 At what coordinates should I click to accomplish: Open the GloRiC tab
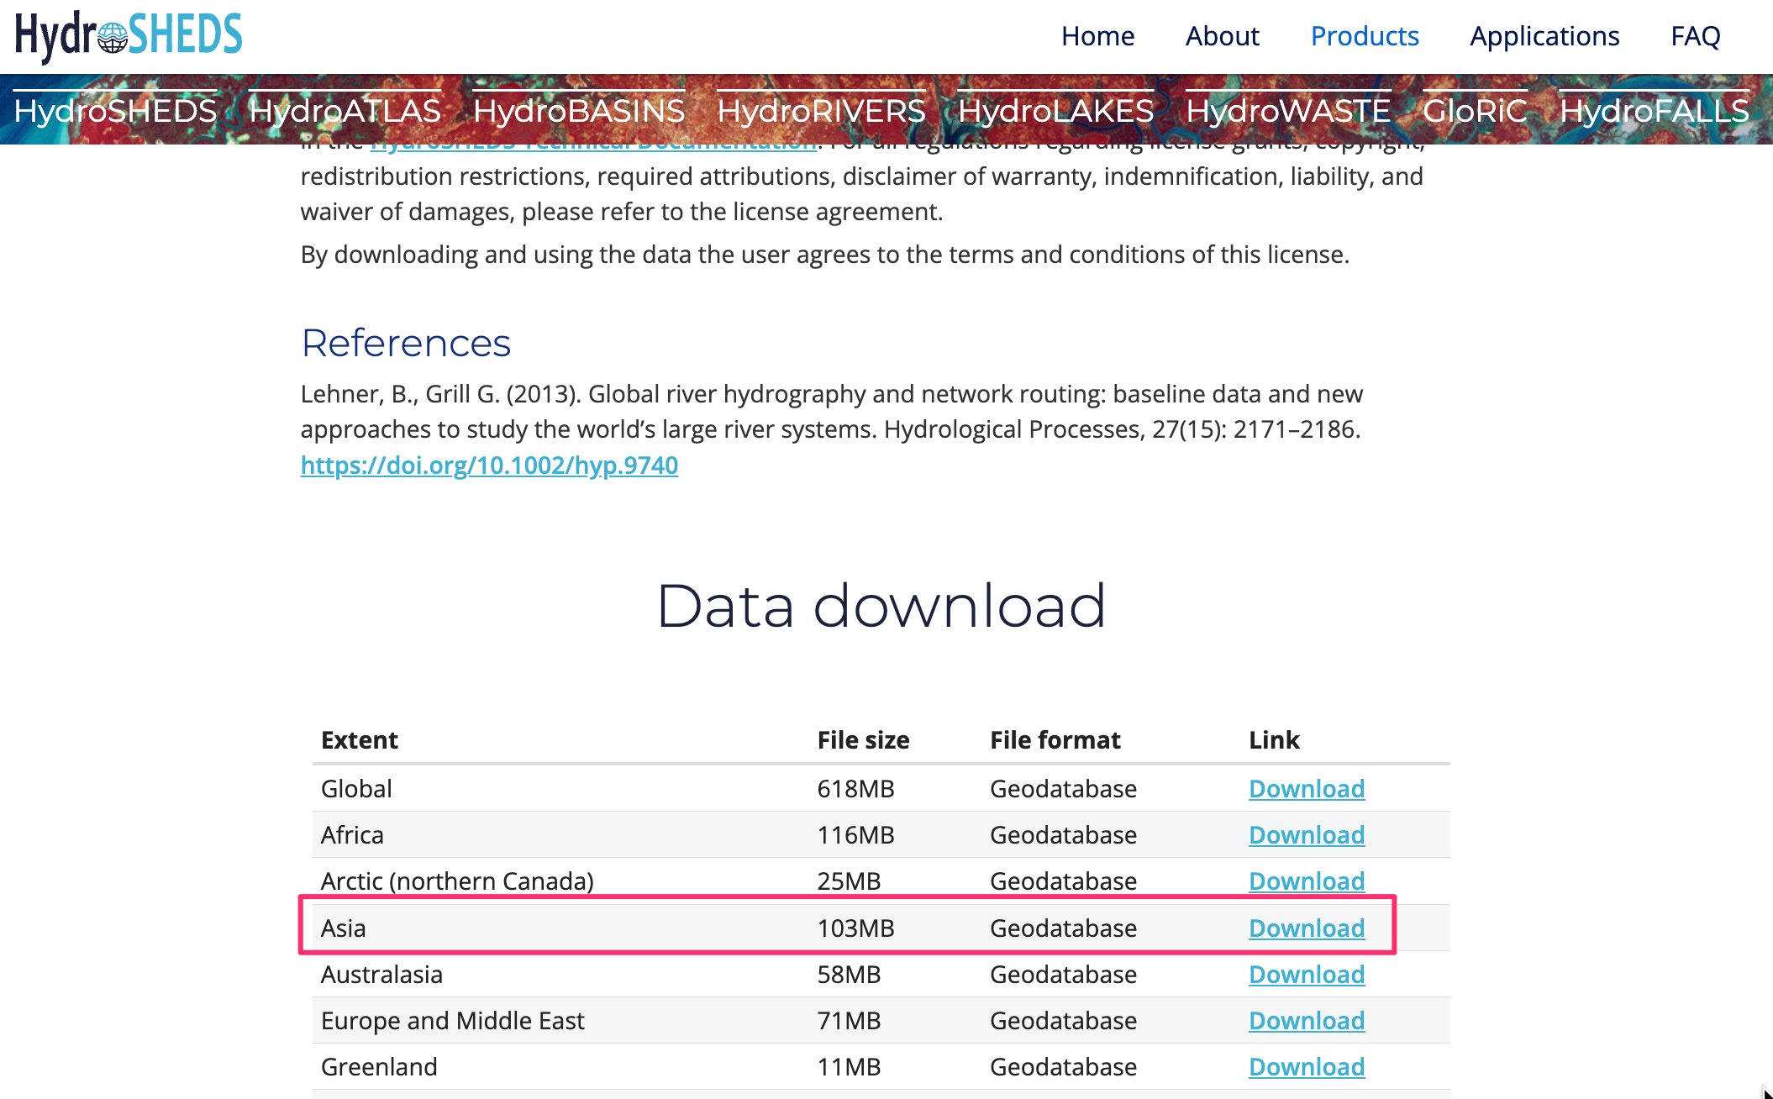coord(1474,111)
